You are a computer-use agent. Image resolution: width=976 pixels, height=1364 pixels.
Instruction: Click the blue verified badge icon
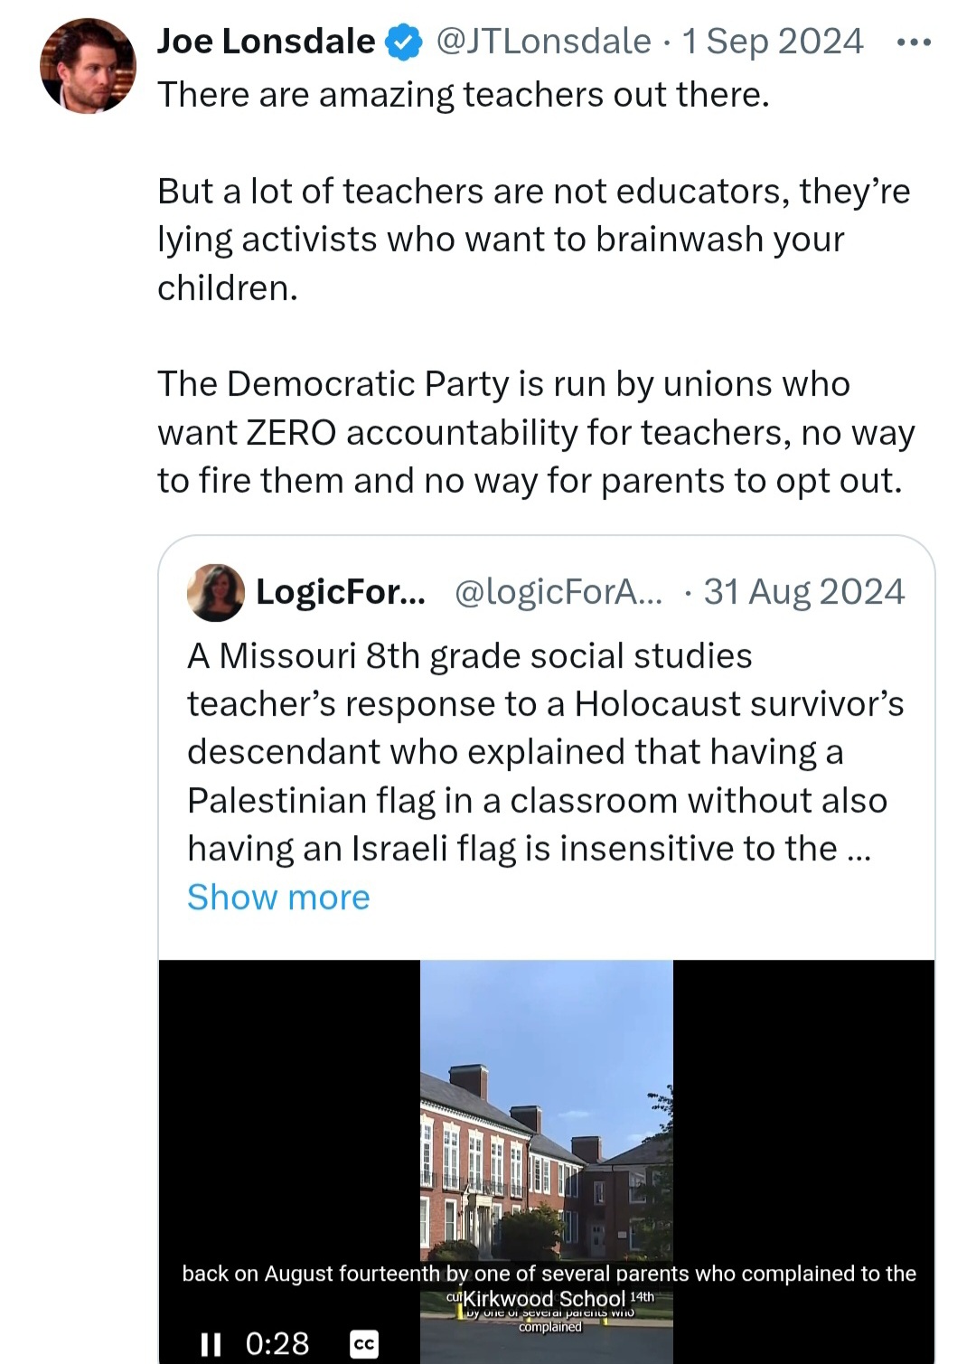[x=404, y=42]
